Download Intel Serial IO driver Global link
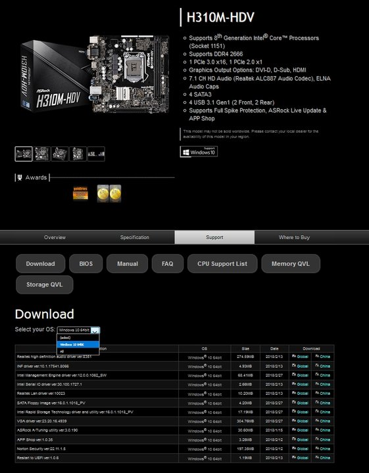 point(301,384)
